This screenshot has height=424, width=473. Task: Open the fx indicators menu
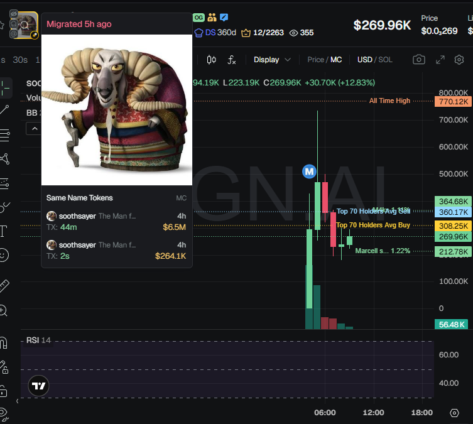tap(231, 60)
